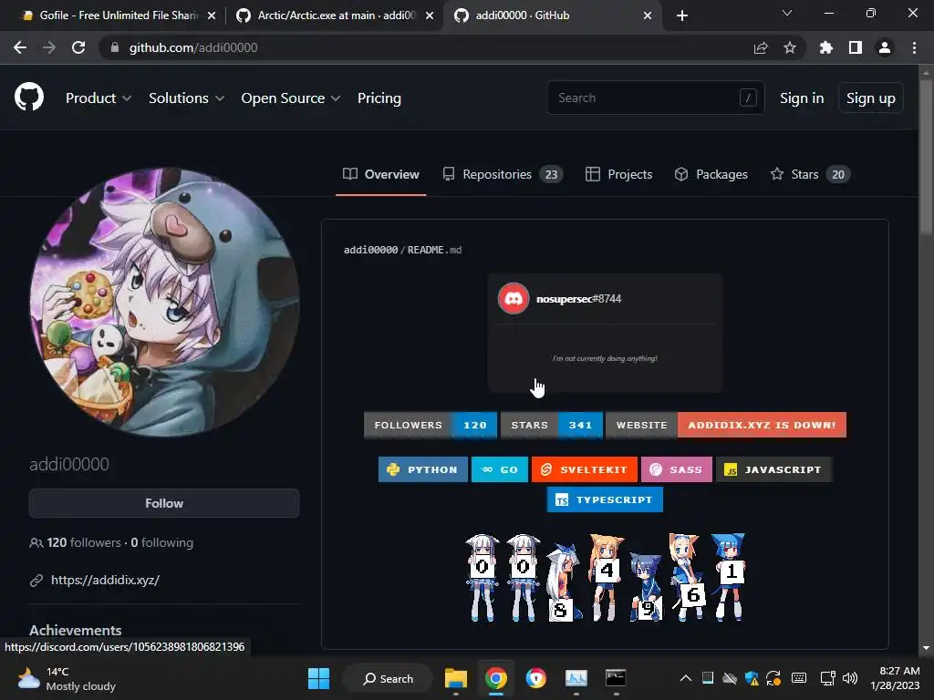
Task: Open the browser extensions puzzle icon
Action: (x=826, y=47)
